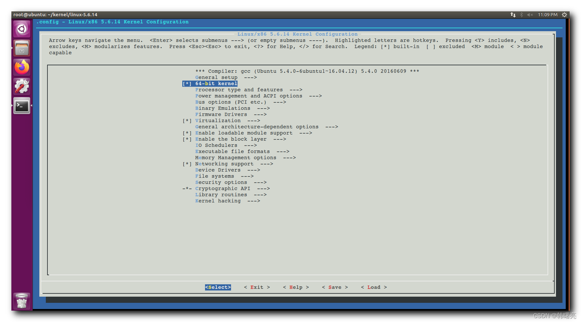This screenshot has width=581, height=322.
Task: Click the Networking support entry label
Action: point(224,164)
